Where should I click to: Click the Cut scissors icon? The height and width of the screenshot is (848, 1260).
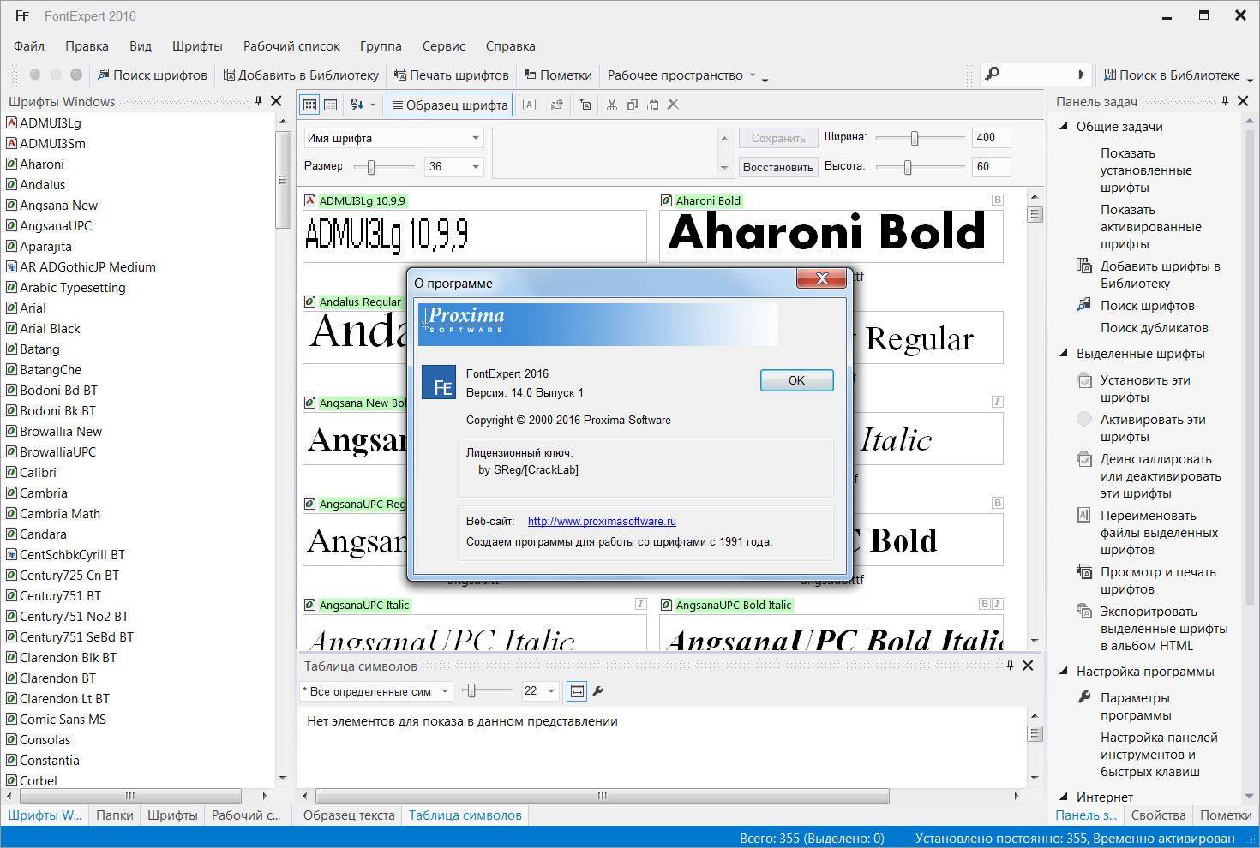pos(611,105)
